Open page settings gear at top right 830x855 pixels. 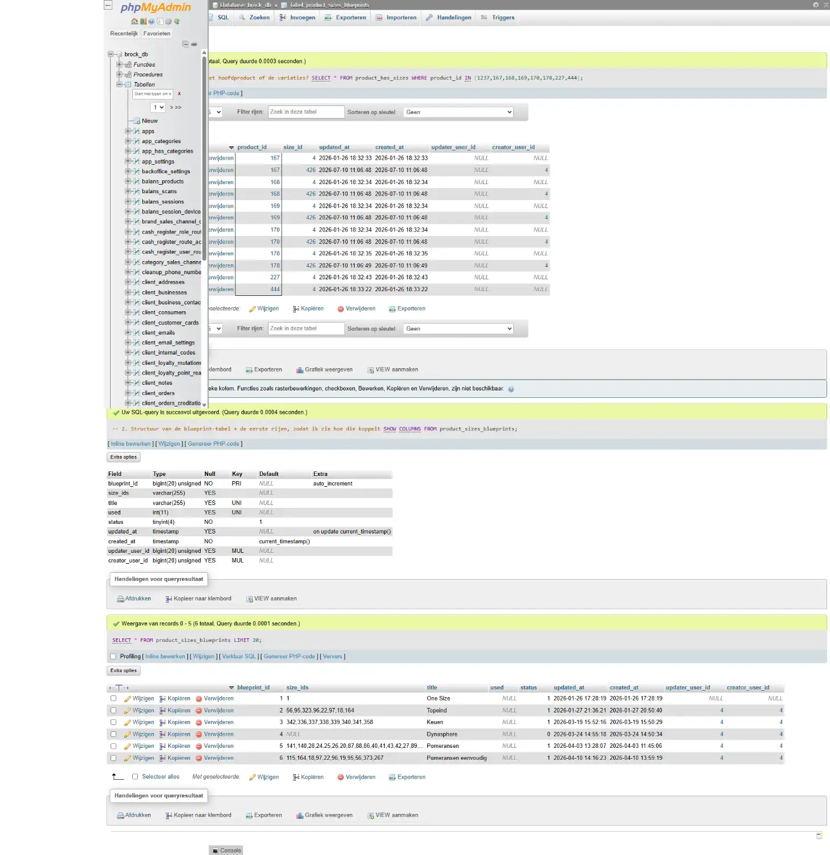click(x=816, y=5)
